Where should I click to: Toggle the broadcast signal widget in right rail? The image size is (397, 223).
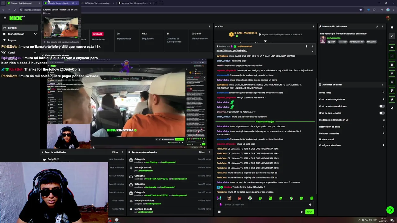(392, 82)
